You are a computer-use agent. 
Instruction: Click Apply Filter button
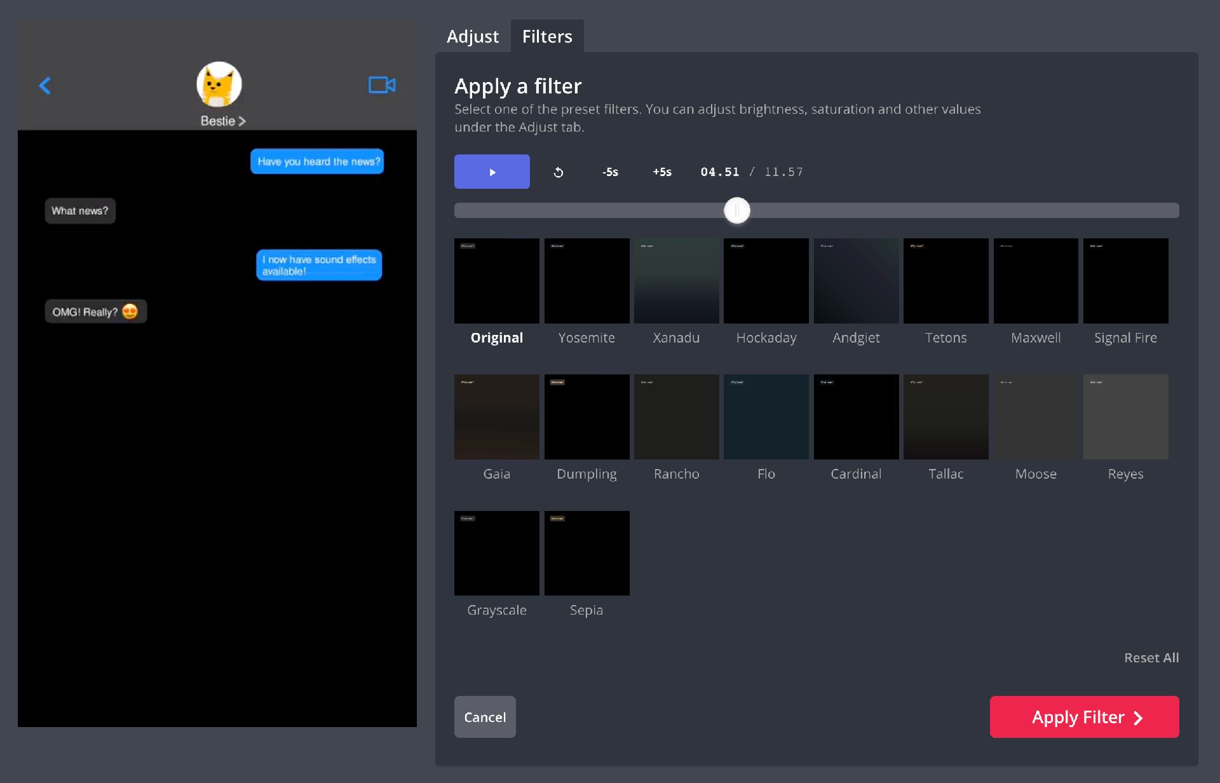(1085, 716)
